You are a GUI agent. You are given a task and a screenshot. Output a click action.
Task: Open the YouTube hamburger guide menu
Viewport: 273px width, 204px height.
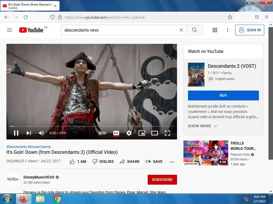[10, 30]
